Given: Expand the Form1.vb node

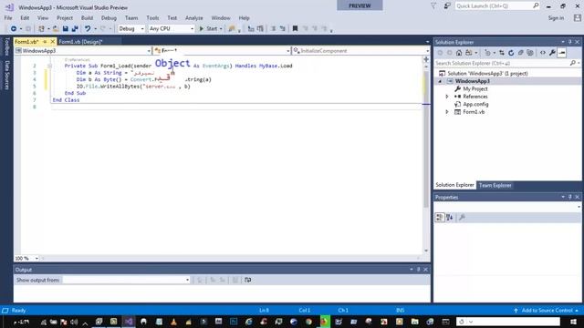Looking at the screenshot, I should (x=447, y=112).
